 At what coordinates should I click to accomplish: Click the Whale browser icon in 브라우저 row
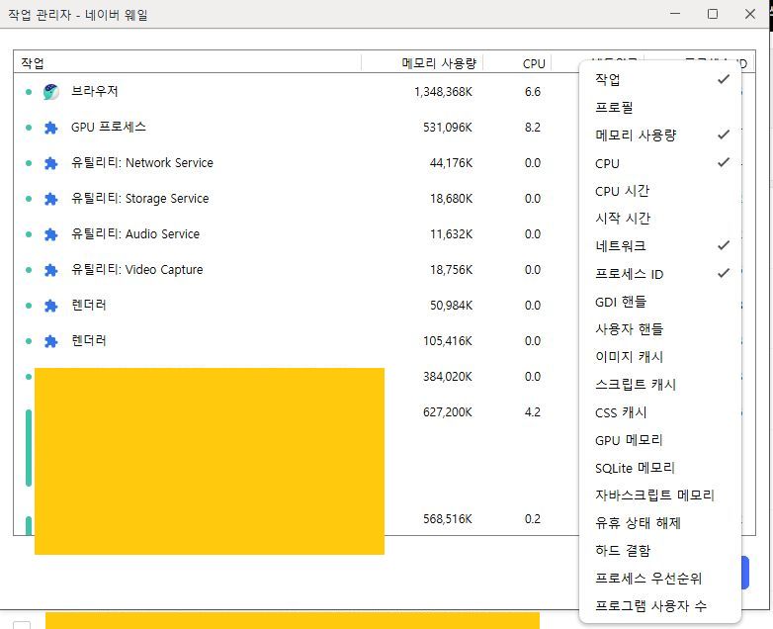50,92
